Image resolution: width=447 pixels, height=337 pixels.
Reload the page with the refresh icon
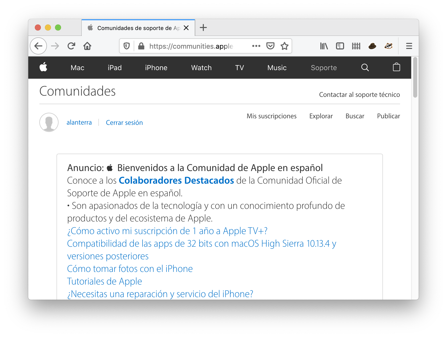pyautogui.click(x=71, y=46)
